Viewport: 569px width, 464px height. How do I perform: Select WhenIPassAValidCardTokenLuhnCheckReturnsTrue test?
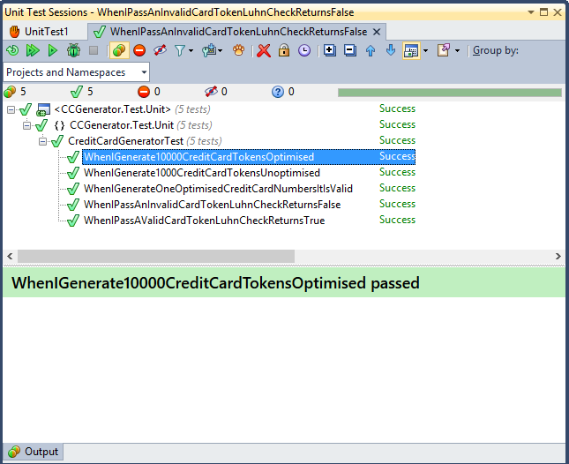[204, 221]
